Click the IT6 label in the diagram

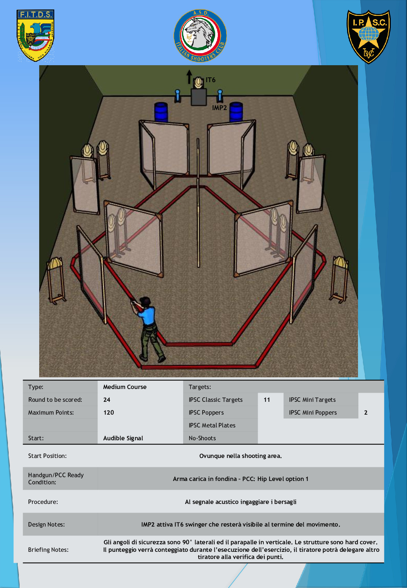[x=210, y=80]
